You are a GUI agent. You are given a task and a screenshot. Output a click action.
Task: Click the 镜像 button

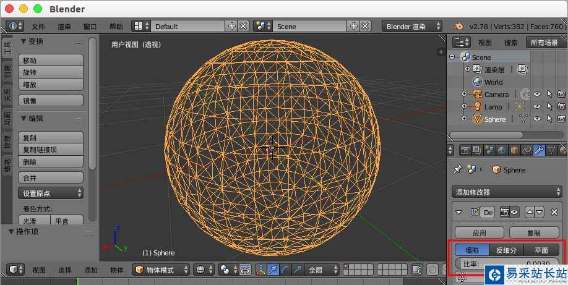(51, 100)
